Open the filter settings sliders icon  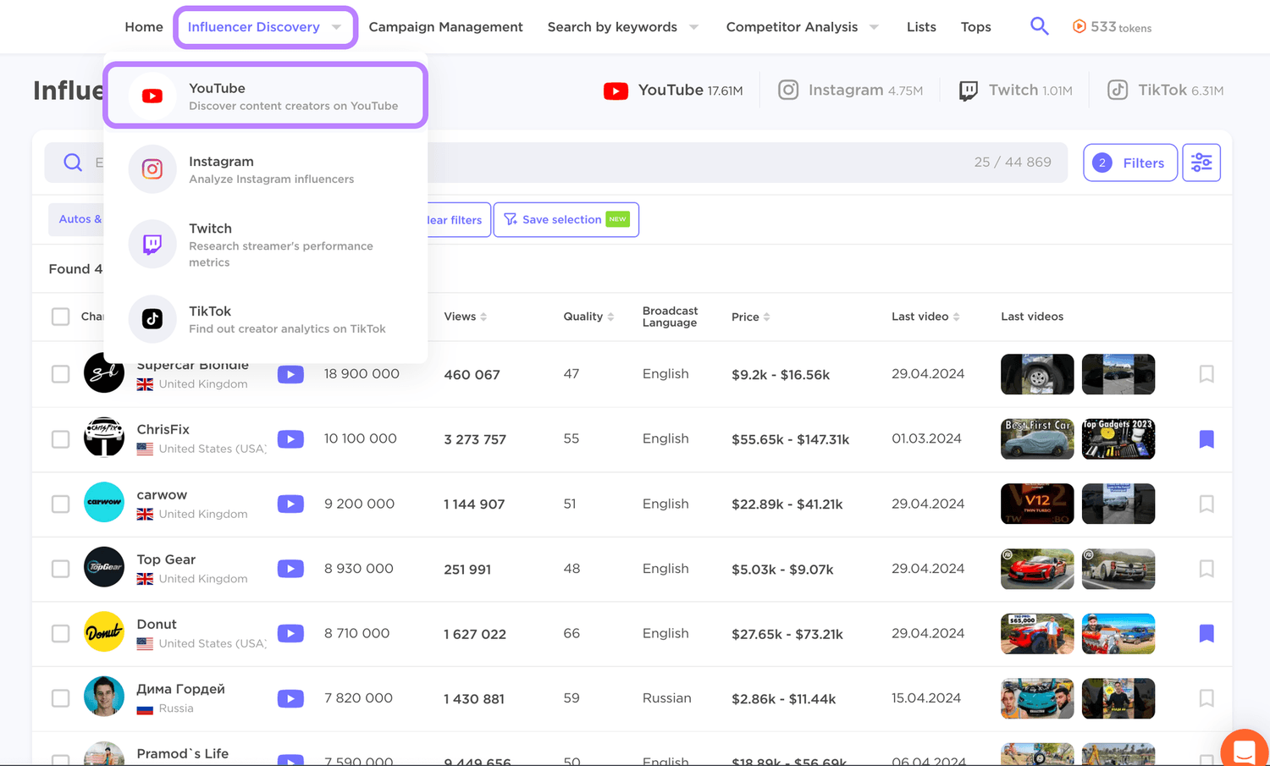[x=1201, y=162]
